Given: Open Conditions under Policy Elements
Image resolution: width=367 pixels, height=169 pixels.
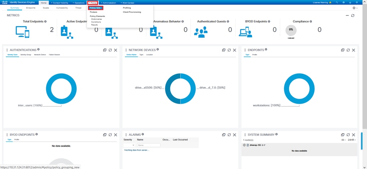Looking at the screenshot, I should (x=96, y=22).
